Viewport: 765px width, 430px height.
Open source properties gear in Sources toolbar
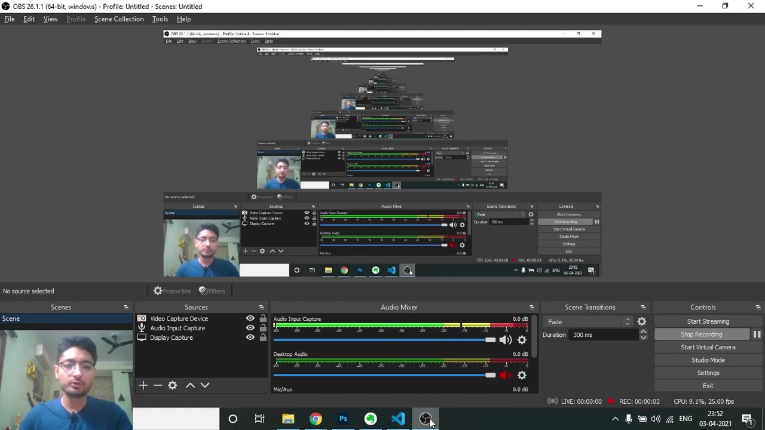click(173, 385)
